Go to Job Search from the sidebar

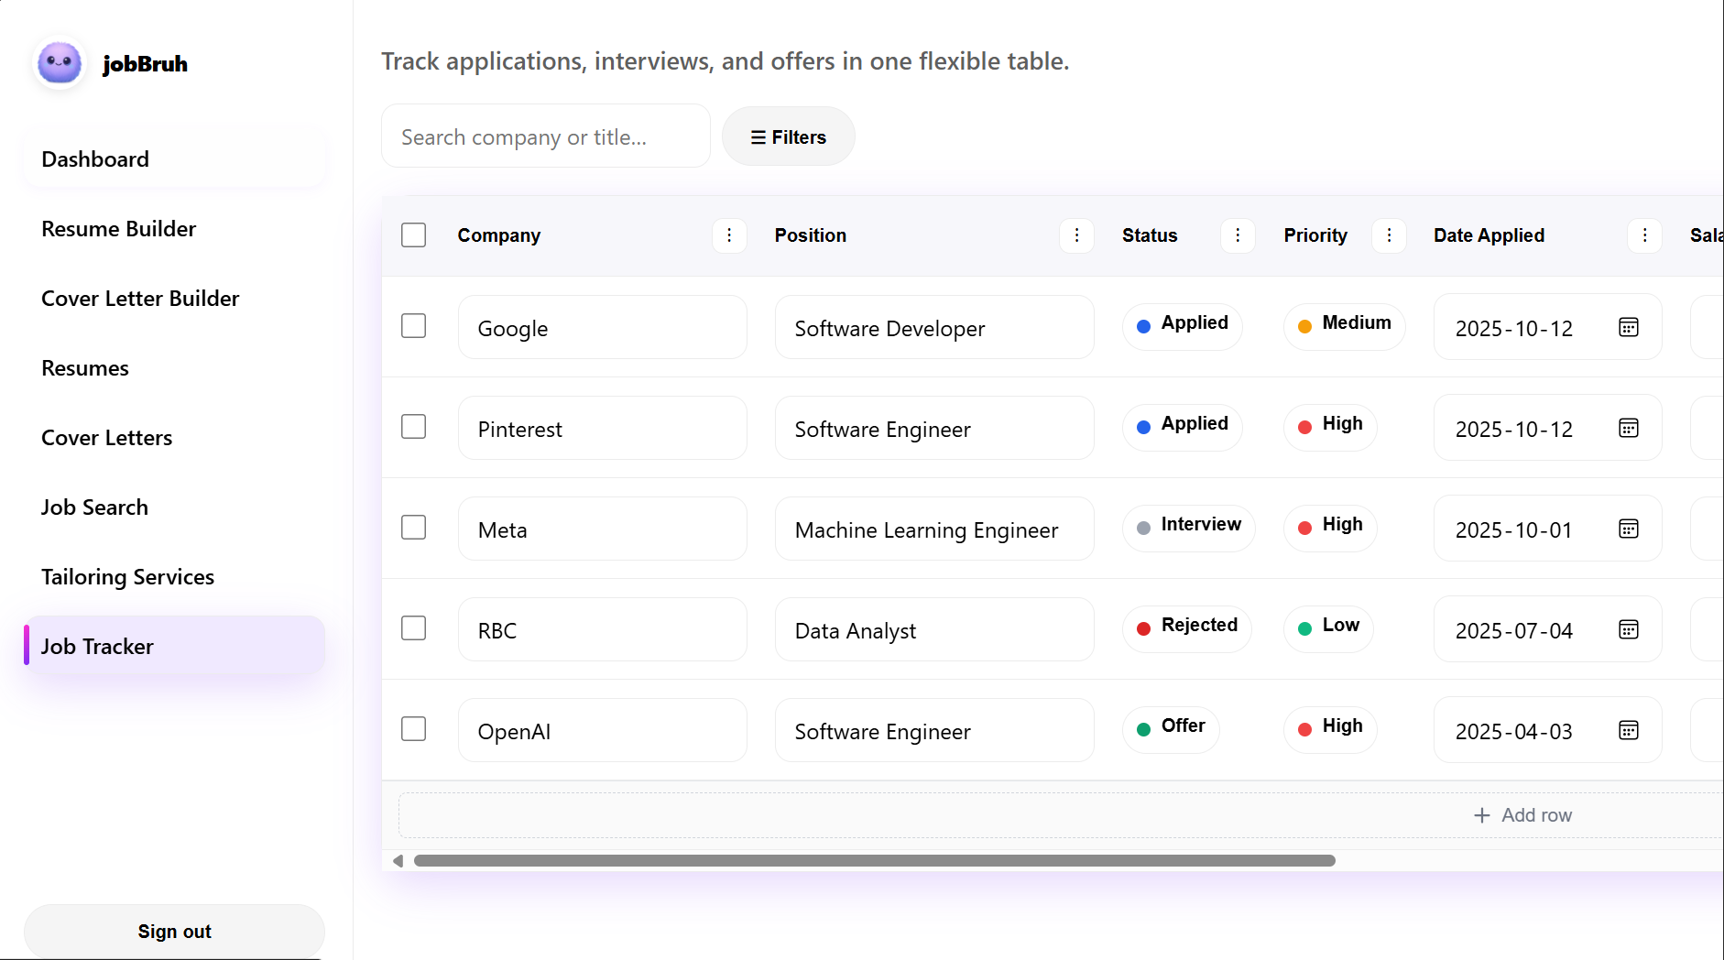(x=94, y=507)
